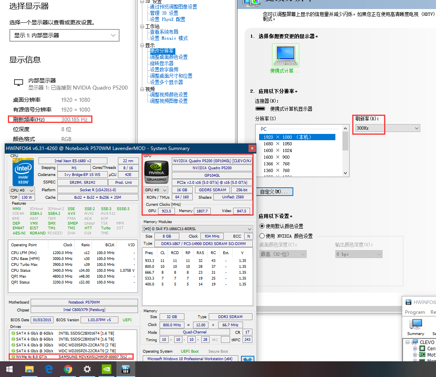Open 旋转显示器 page
This screenshot has width=436, height=377.
click(x=162, y=63)
